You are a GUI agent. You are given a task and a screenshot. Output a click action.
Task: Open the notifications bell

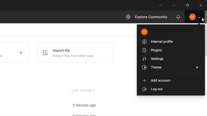[x=178, y=17]
